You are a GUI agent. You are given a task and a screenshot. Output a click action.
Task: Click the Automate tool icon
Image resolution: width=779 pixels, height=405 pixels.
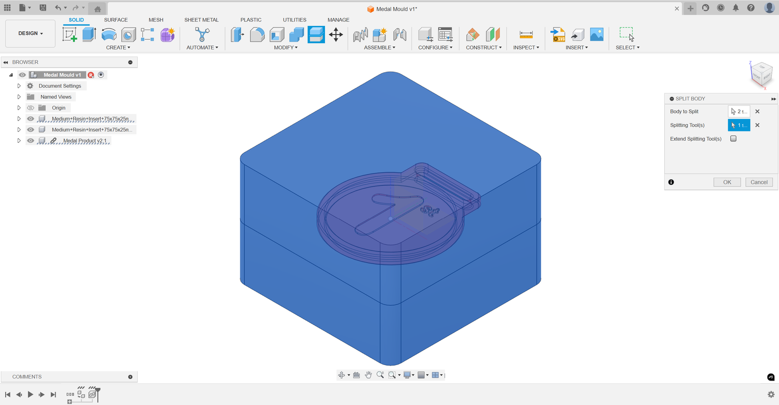point(202,35)
